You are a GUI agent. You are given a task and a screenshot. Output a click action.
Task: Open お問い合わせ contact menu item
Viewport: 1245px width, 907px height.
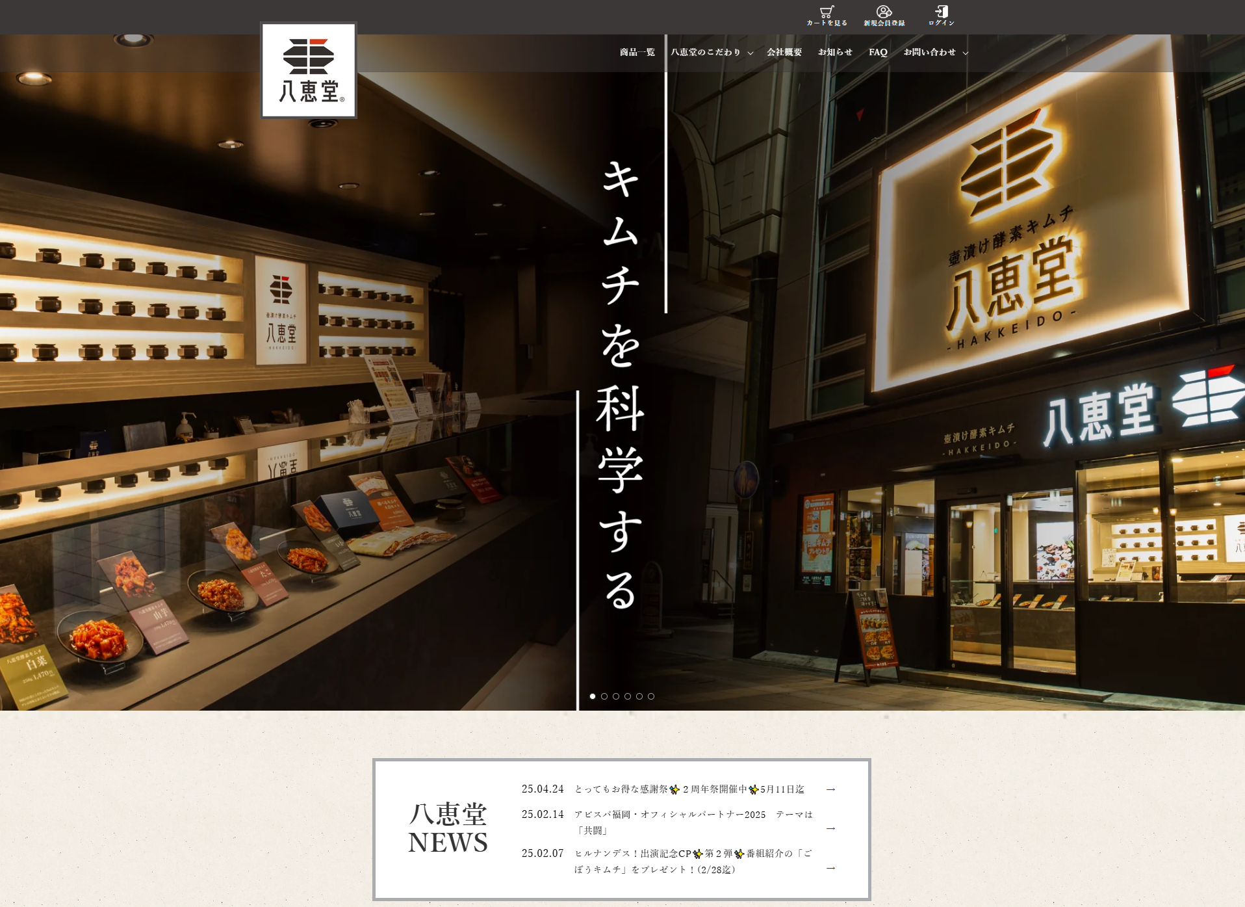pos(930,52)
